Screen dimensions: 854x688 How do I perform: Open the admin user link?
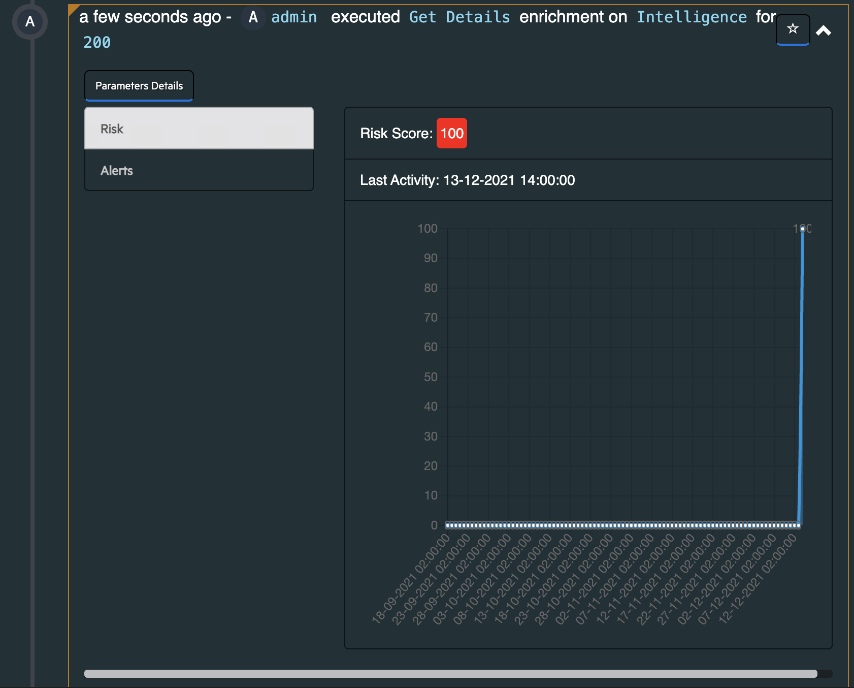pos(293,17)
